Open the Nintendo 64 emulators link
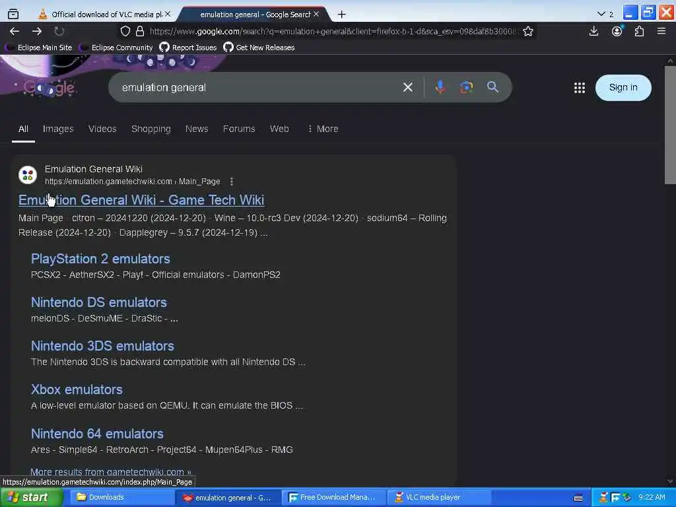676x507 pixels. click(x=97, y=433)
